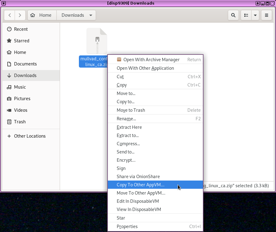Click the Home label in the path bar
Screen dimensions: 276x232
point(45,15)
